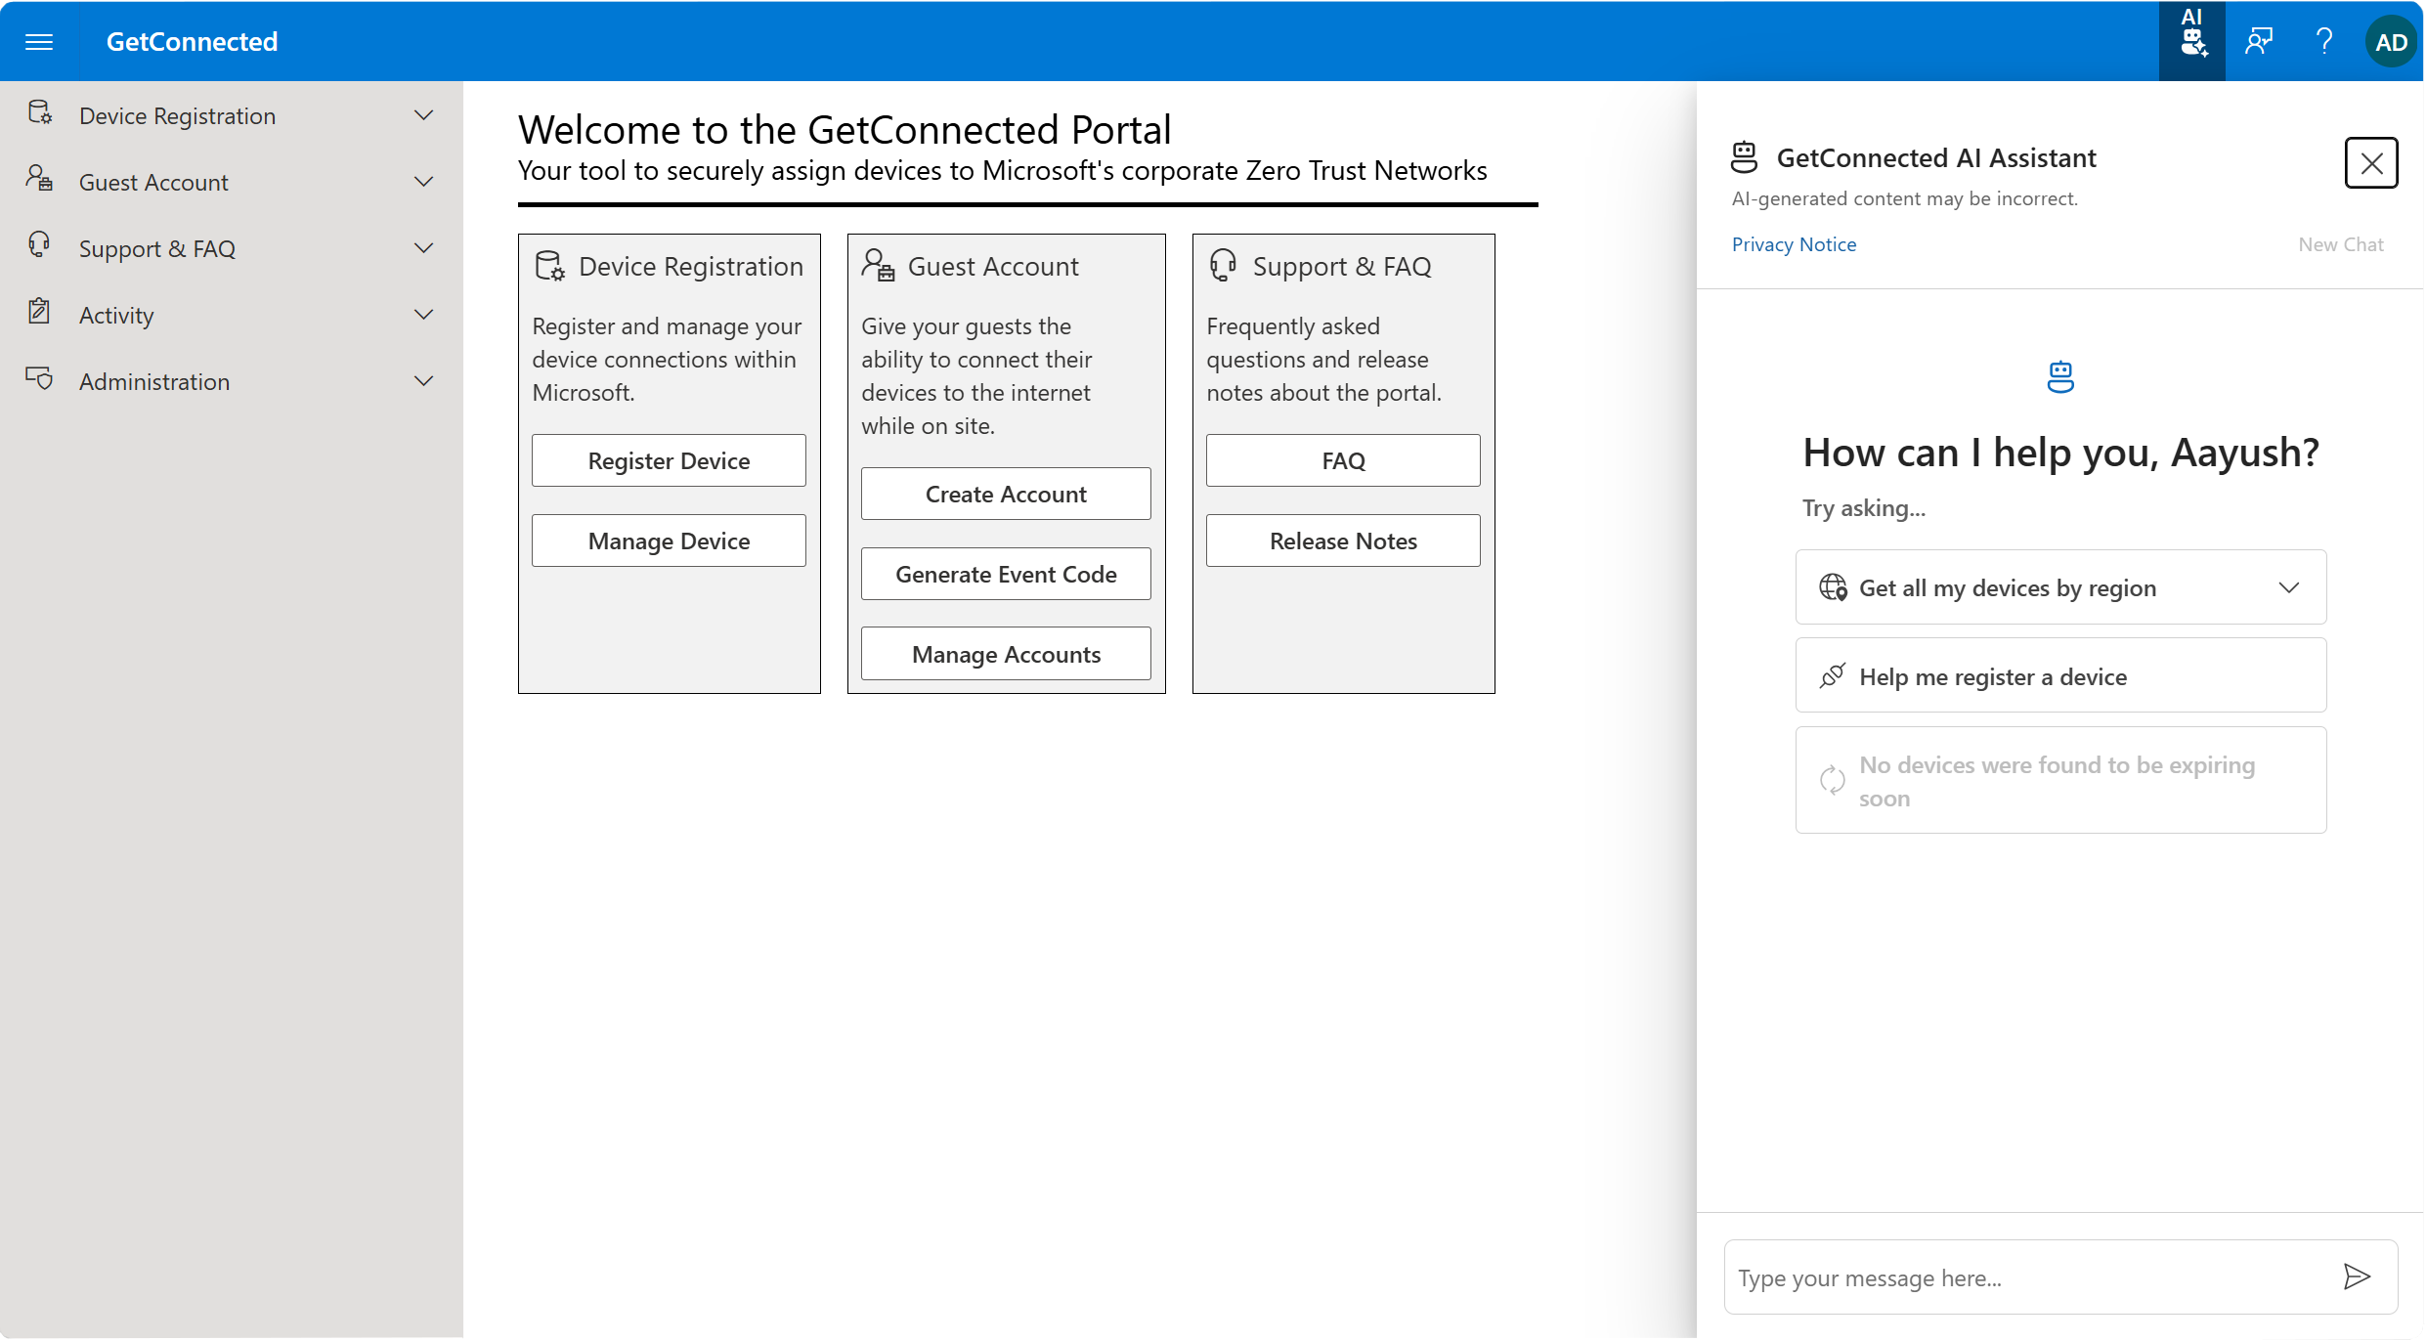
Task: Focus the Type your message here field
Action: tap(2031, 1277)
